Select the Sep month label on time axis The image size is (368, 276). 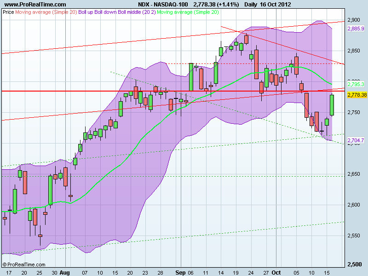click(180, 273)
